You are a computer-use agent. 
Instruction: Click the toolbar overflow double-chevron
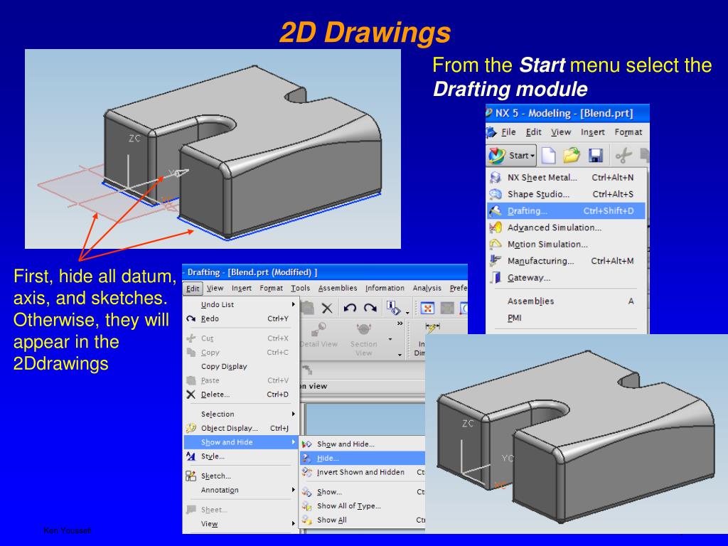pos(400,323)
